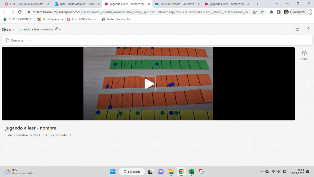The height and width of the screenshot is (177, 314).
Task: Expand the tab search chevron
Action: coord(277,3)
